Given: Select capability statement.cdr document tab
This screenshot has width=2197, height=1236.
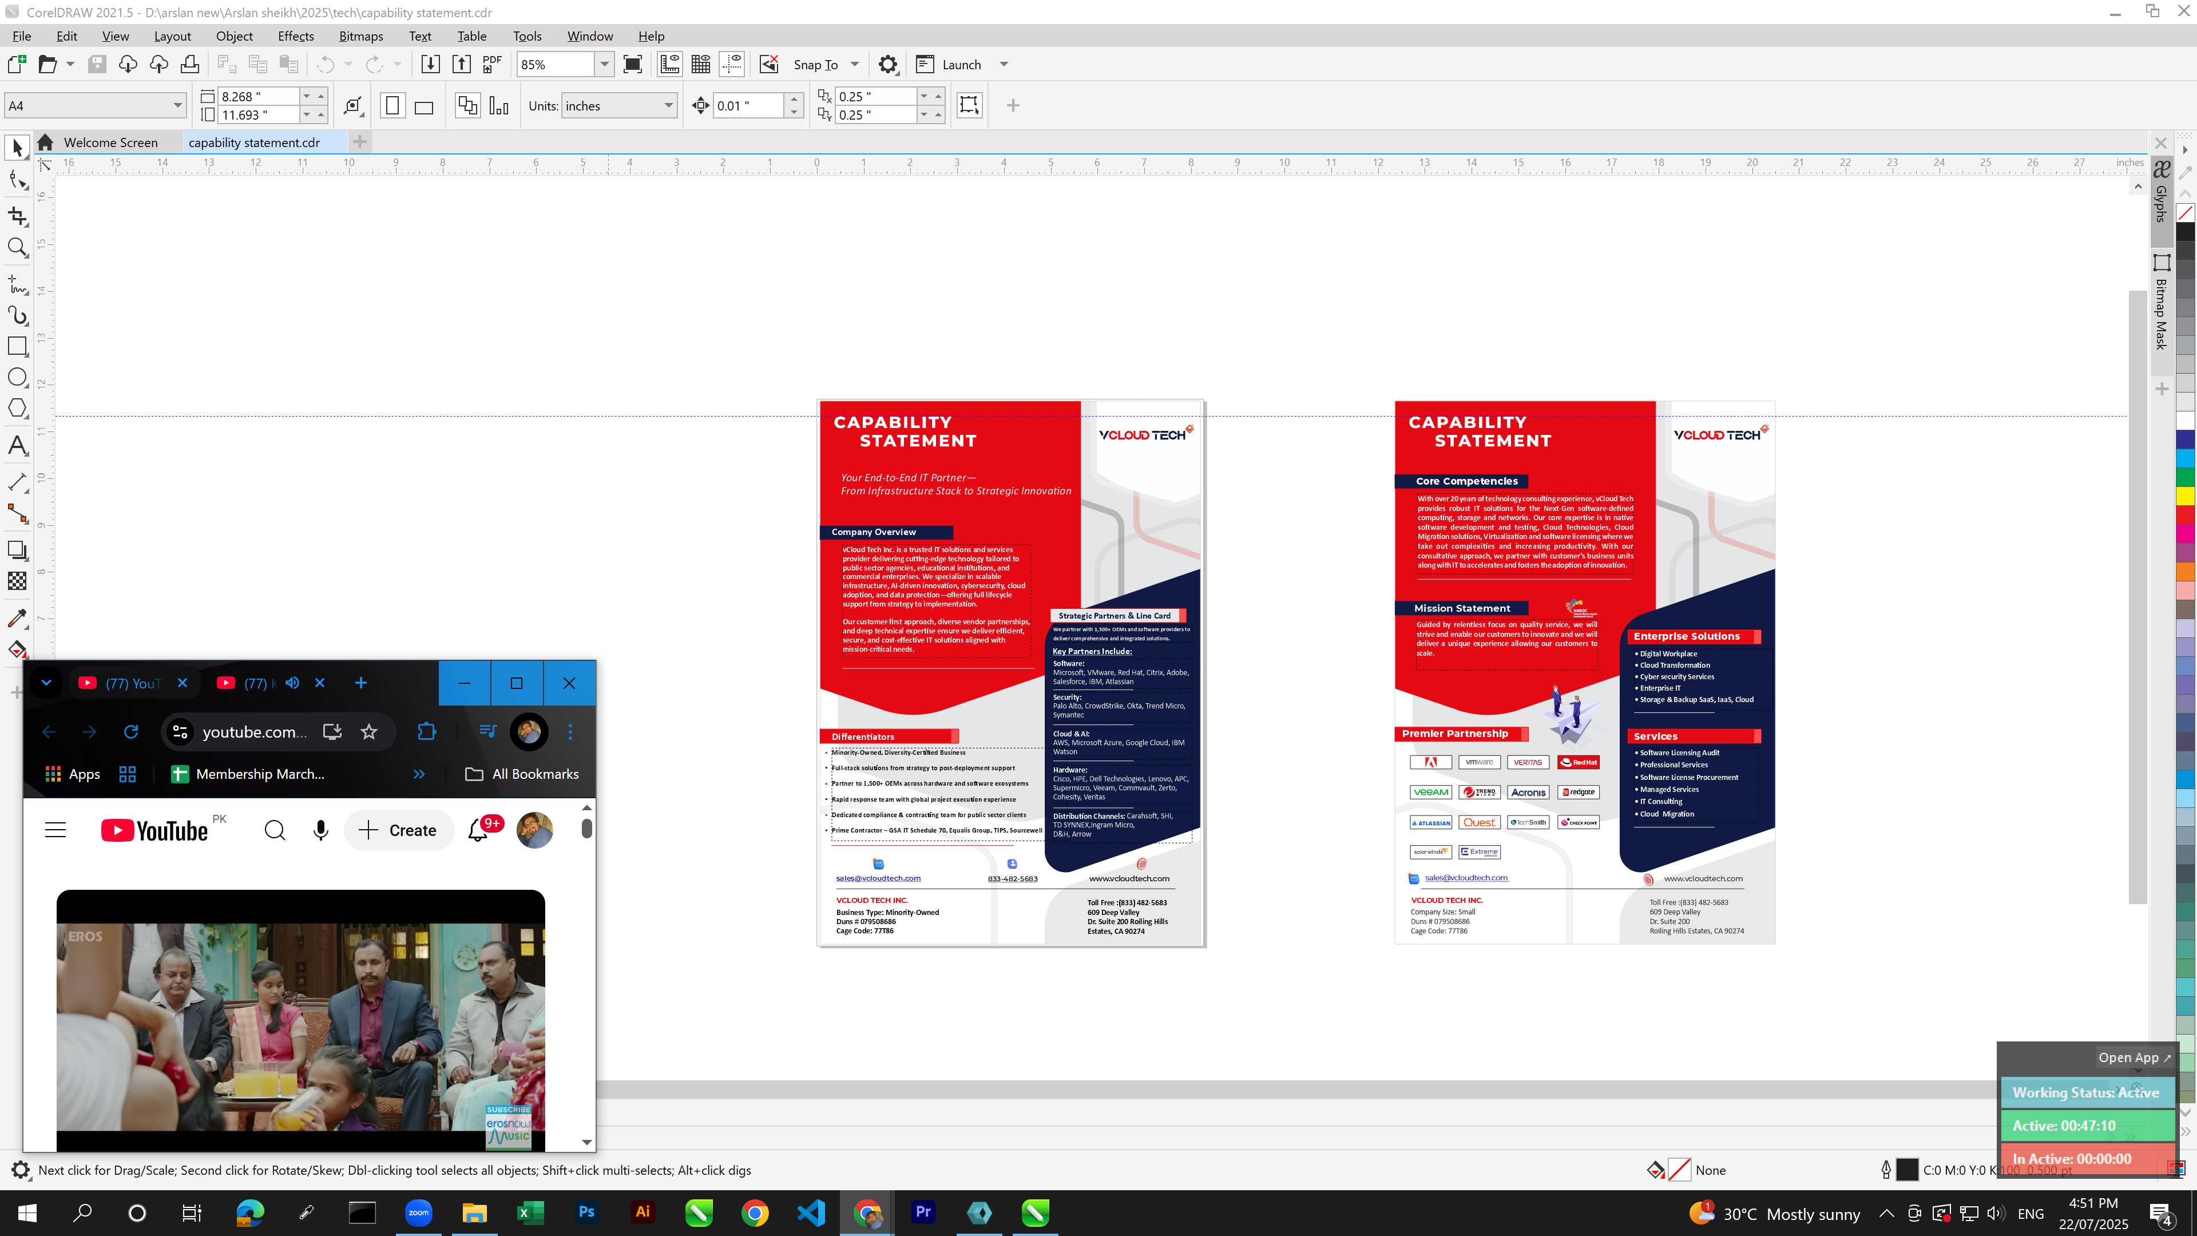Looking at the screenshot, I should pyautogui.click(x=254, y=142).
